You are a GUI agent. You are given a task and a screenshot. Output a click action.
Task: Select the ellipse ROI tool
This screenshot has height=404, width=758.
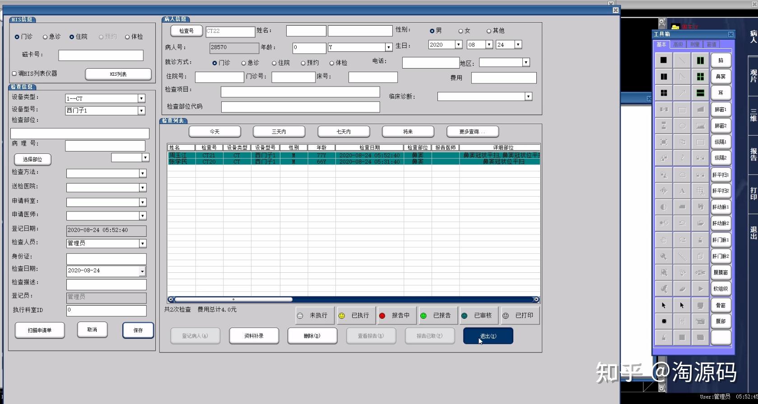682,126
